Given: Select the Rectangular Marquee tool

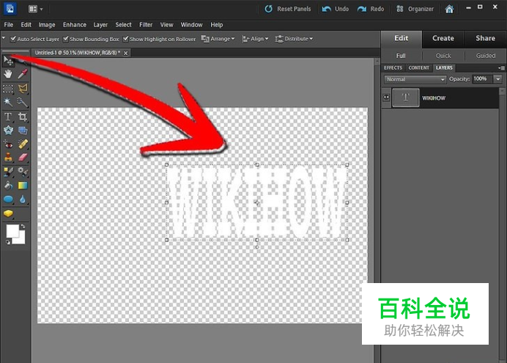Looking at the screenshot, I should coord(8,89).
